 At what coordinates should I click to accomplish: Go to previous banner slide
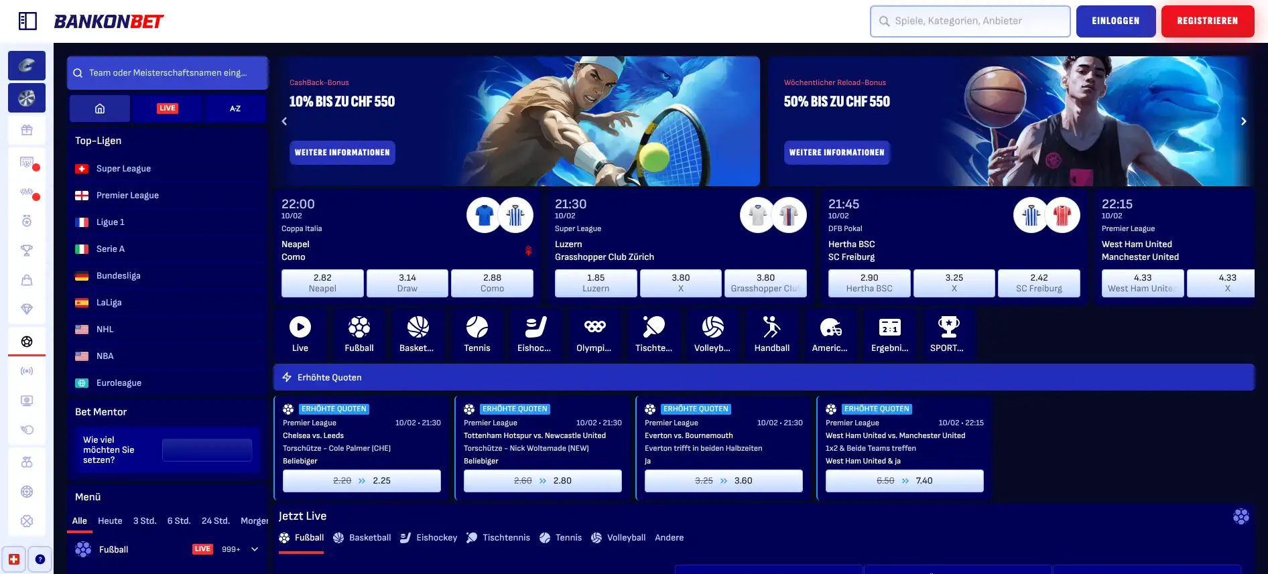[x=284, y=121]
